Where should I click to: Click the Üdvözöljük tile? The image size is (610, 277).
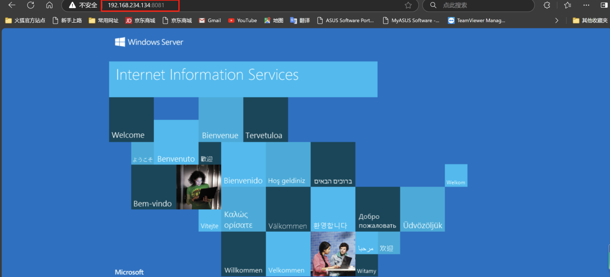[422, 209]
